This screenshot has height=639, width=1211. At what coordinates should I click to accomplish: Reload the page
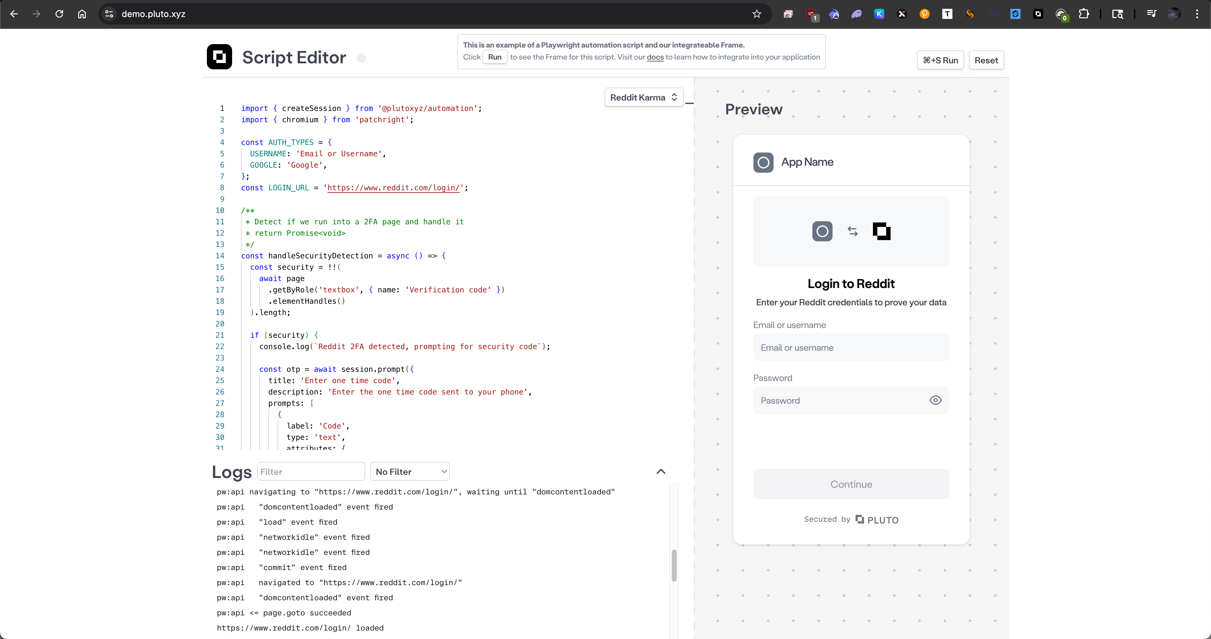(x=59, y=14)
